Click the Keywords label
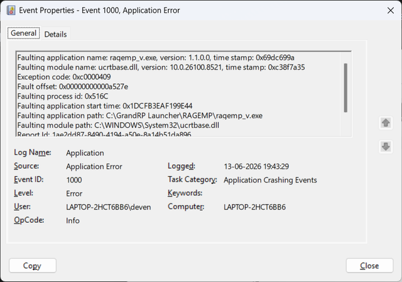This screenshot has height=282, width=402. tap(185, 193)
